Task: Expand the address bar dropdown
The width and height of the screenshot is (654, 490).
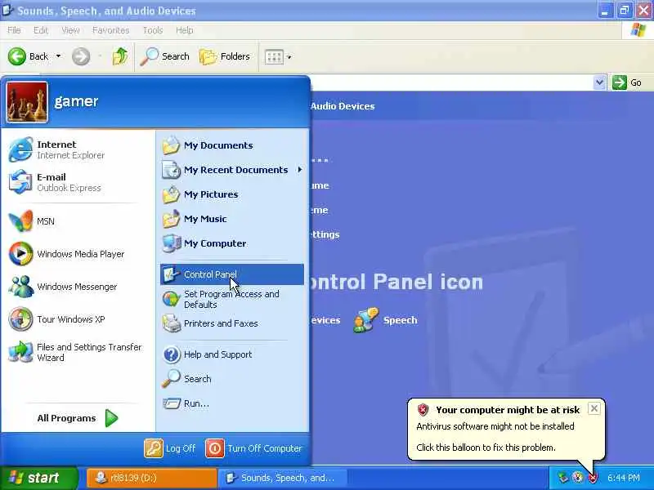Action: click(x=599, y=82)
